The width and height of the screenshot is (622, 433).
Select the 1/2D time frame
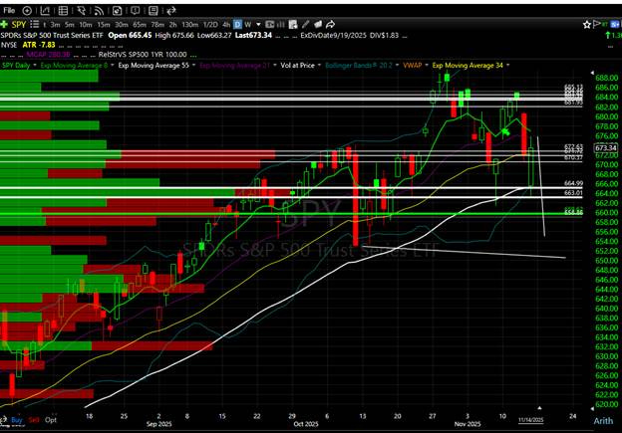point(210,25)
